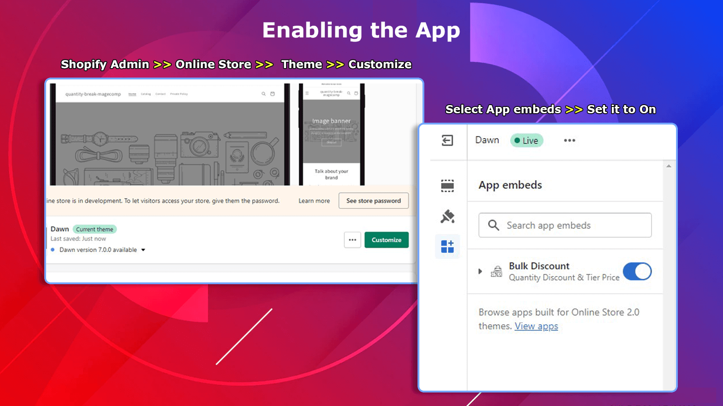
Task: Click the Customize button
Action: point(386,240)
